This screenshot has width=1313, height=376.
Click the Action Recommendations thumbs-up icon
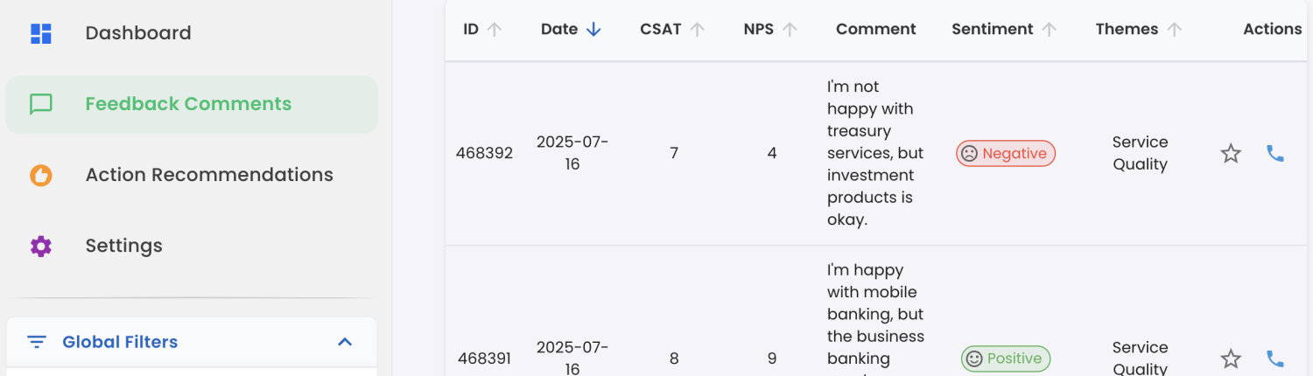41,175
